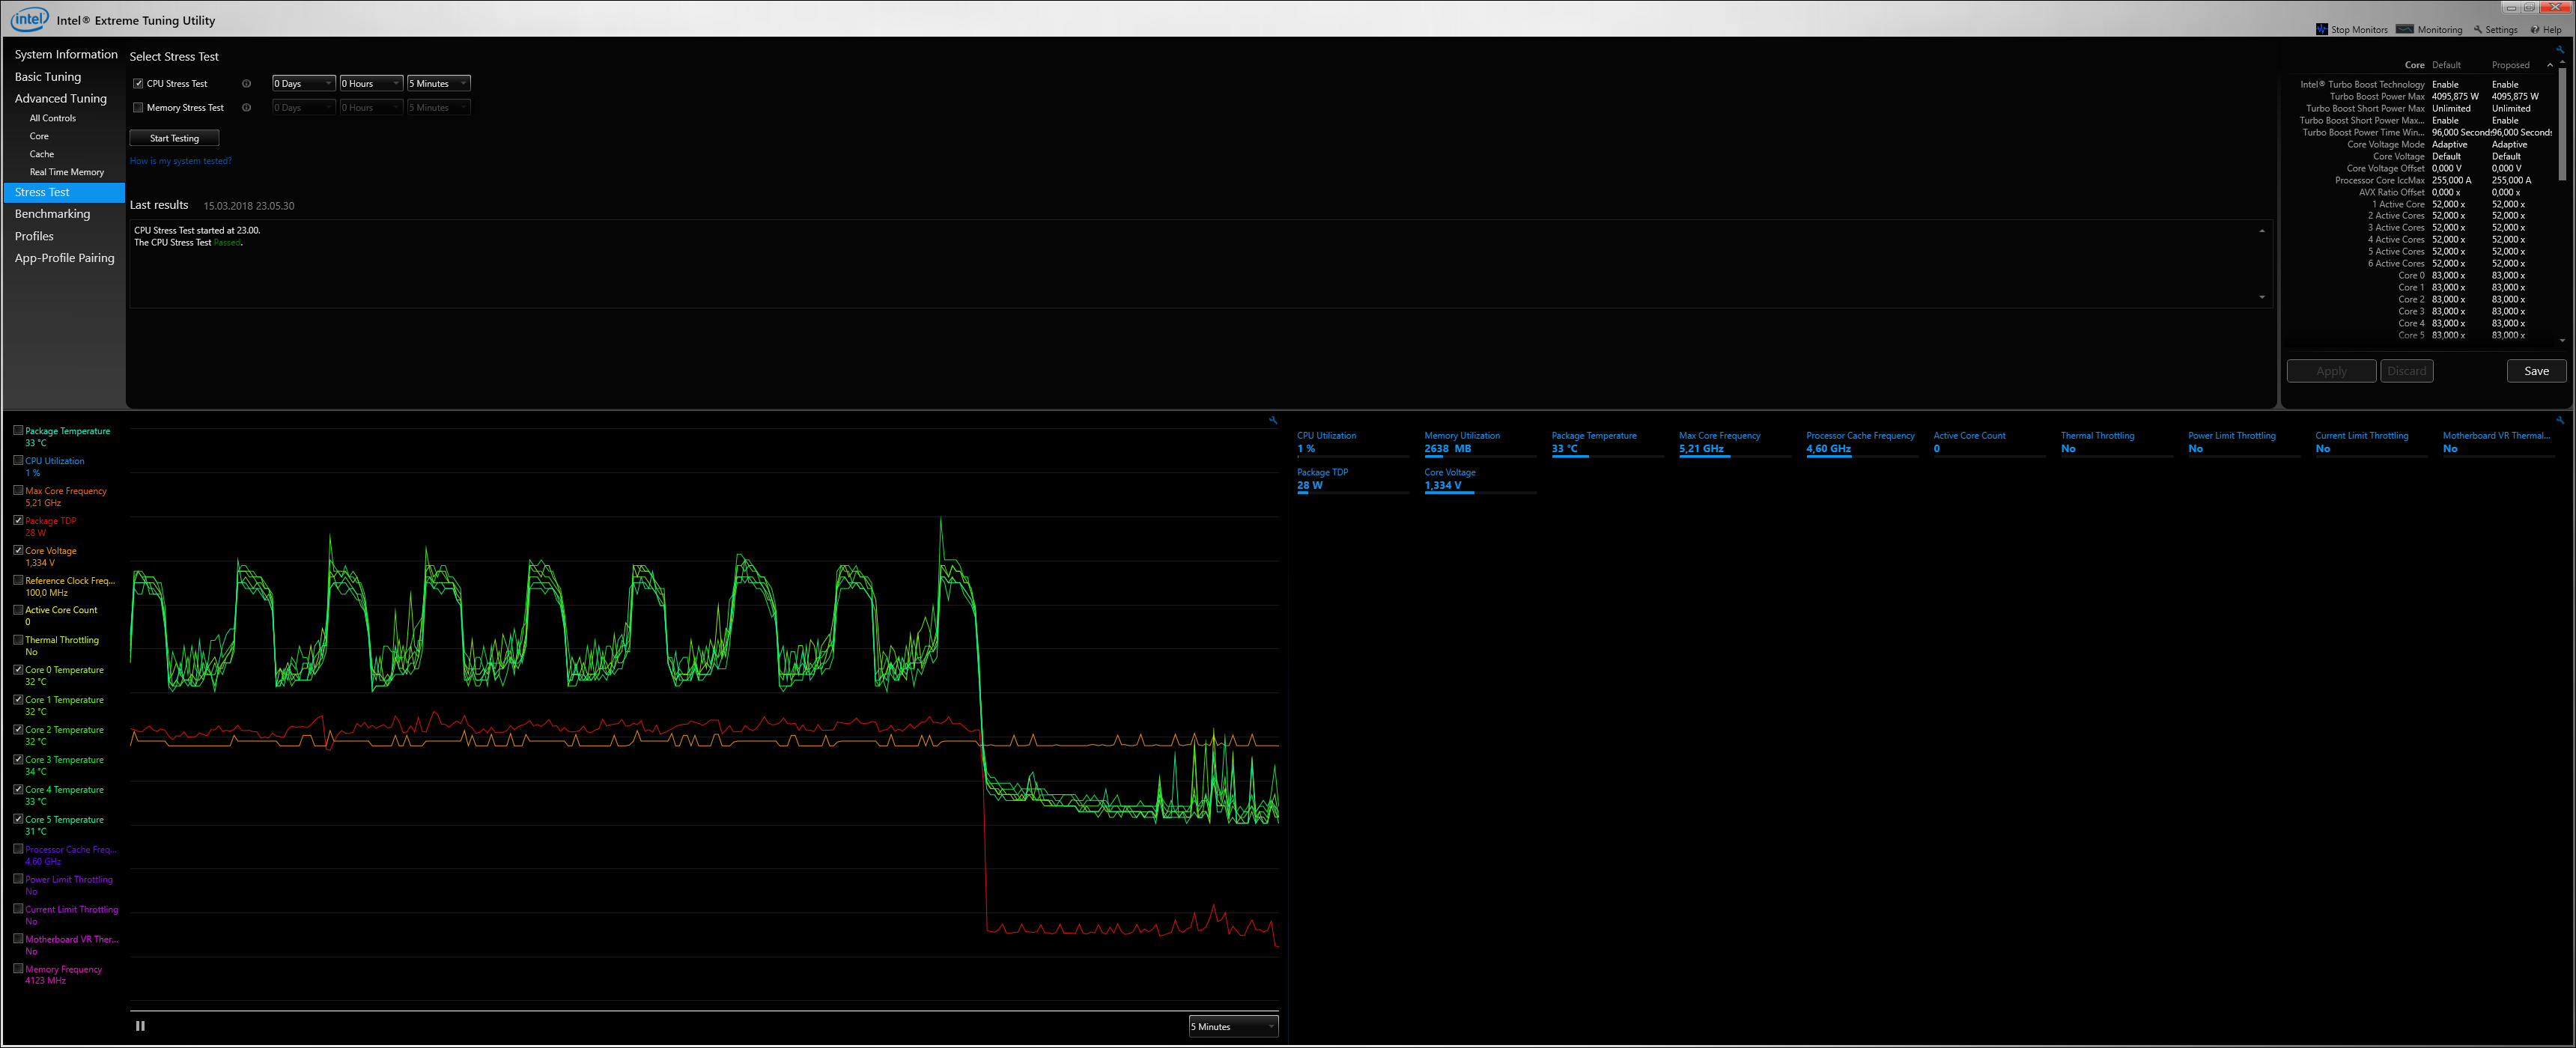
Task: Uncheck Core Voltage graph checkbox
Action: pos(18,550)
